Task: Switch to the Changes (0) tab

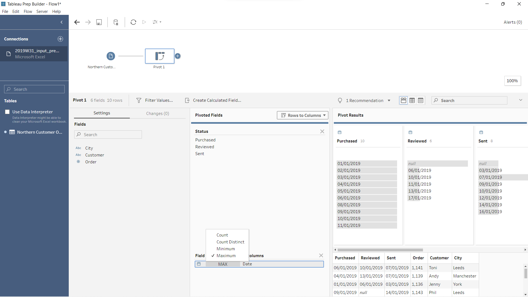Action: tap(157, 114)
